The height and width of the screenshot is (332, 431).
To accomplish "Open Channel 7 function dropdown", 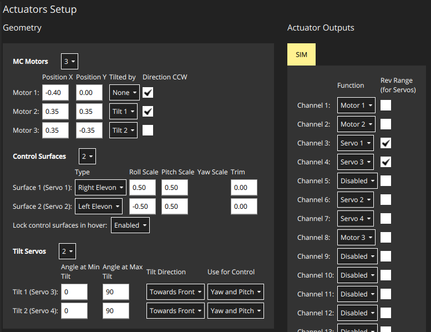I will (356, 218).
